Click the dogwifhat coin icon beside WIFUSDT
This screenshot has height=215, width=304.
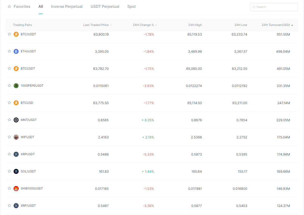pos(16,137)
